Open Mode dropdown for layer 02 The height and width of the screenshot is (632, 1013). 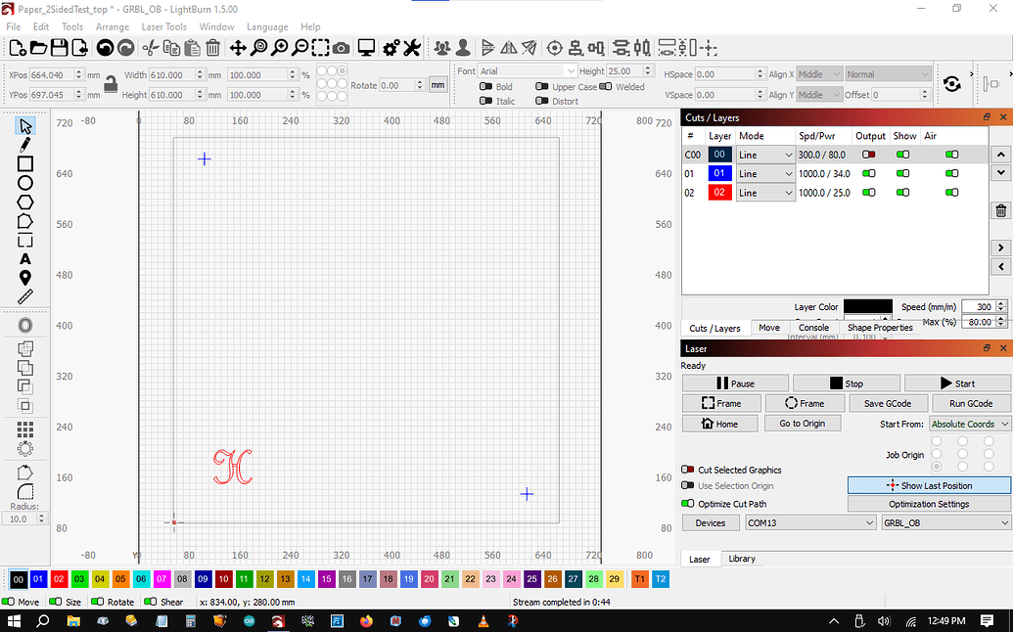(x=765, y=193)
